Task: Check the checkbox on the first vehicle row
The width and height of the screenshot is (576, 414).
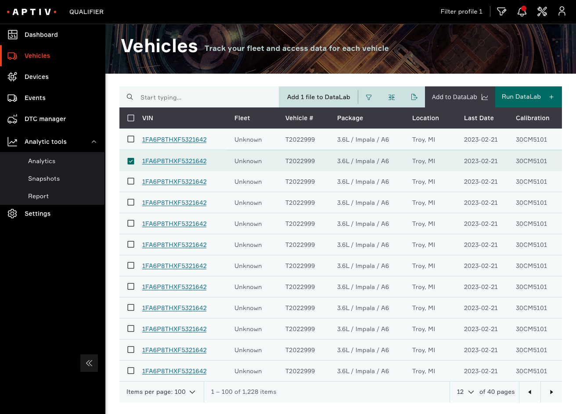Action: click(x=130, y=139)
